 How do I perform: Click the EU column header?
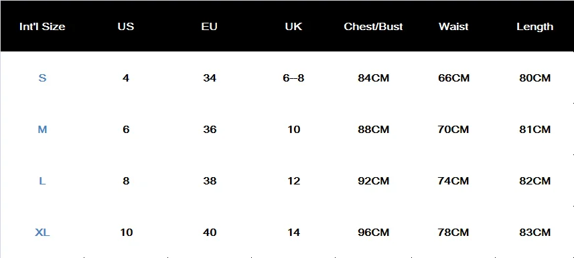coord(210,27)
